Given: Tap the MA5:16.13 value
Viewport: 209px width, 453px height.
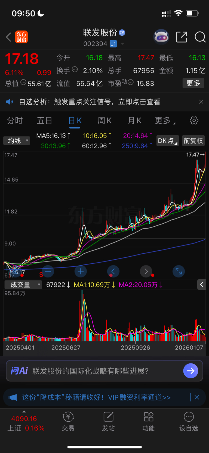Looking at the screenshot, I should 54,136.
